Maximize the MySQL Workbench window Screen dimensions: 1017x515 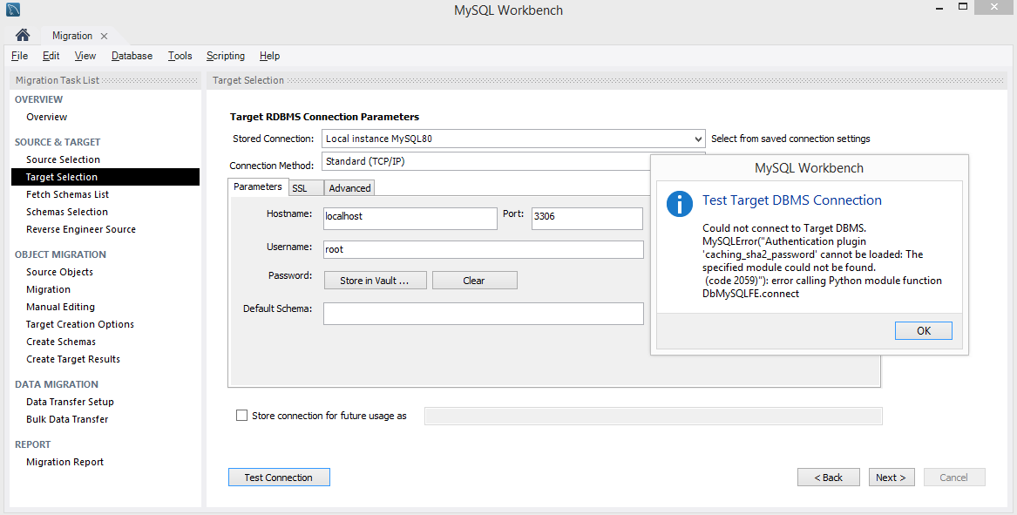(963, 7)
